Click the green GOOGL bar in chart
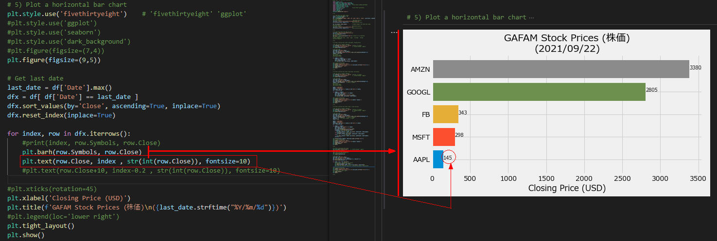Viewport: 717px width, 241px height. (x=539, y=92)
